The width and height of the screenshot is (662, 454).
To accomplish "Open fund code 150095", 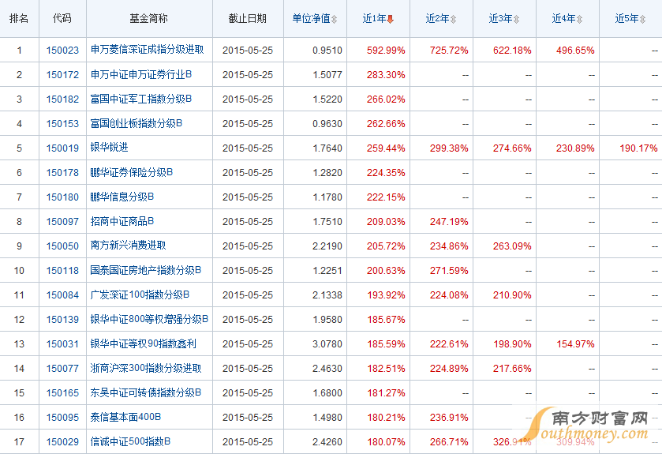I will [62, 418].
